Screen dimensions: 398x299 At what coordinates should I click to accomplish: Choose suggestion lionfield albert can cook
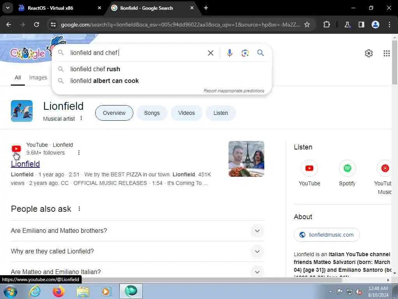click(x=162, y=81)
